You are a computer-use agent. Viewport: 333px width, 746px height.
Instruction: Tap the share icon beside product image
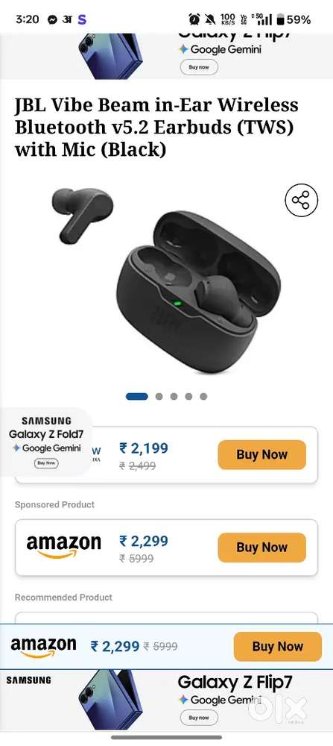click(x=301, y=199)
